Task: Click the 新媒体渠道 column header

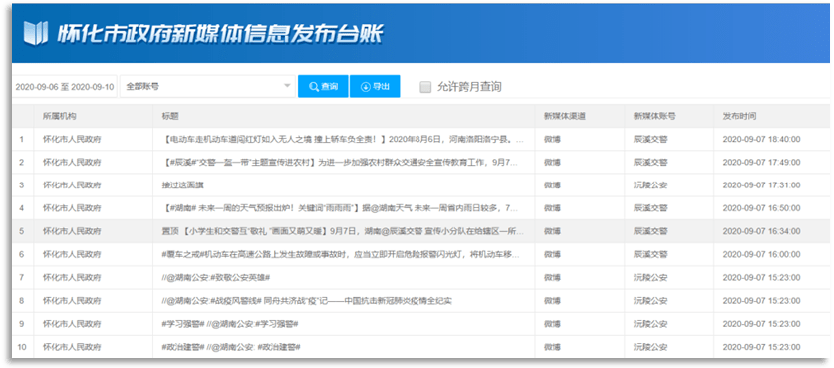Action: pyautogui.click(x=564, y=116)
